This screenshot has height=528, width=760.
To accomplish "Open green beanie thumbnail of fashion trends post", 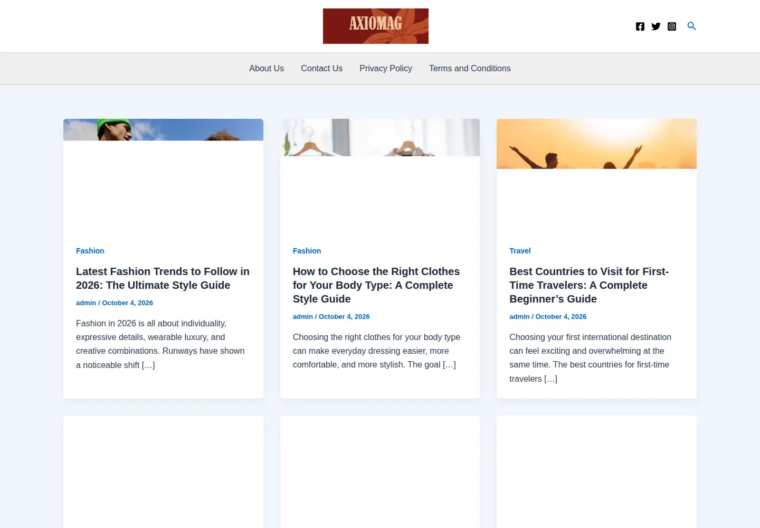I will tap(163, 130).
